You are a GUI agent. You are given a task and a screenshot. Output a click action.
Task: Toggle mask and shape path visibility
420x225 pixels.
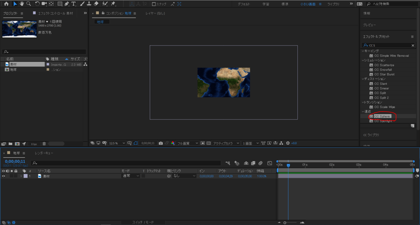click(135, 143)
